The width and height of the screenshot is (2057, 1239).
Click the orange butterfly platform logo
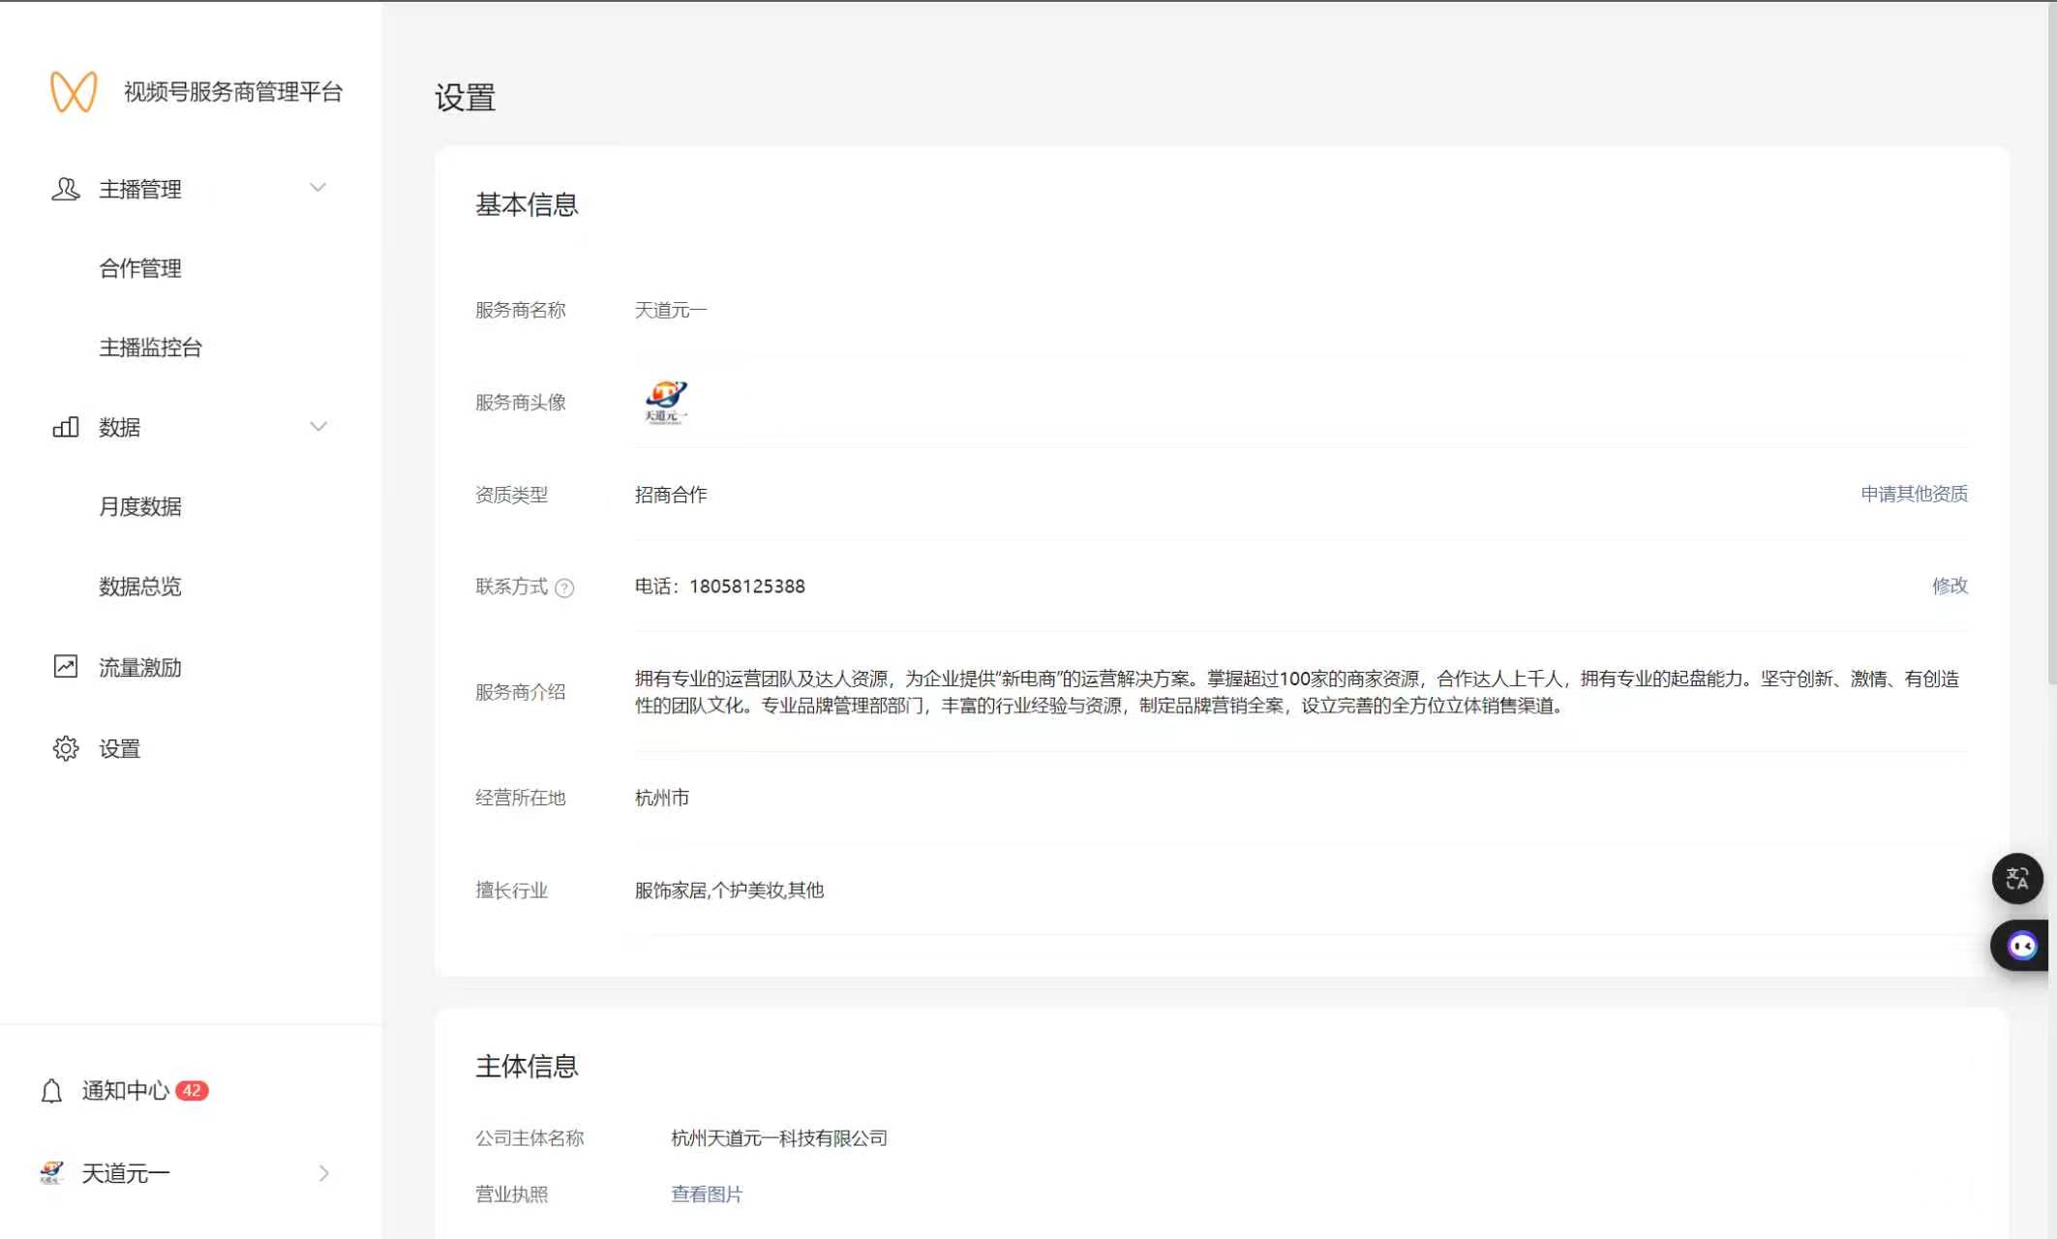74,92
